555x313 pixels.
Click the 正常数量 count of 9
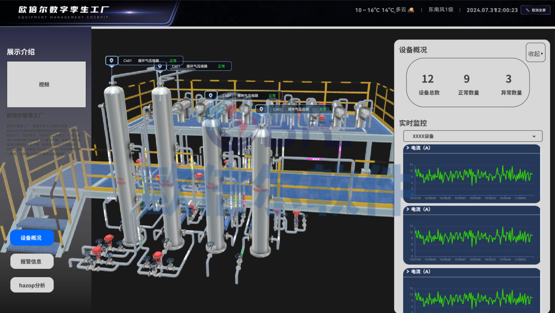tap(466, 79)
